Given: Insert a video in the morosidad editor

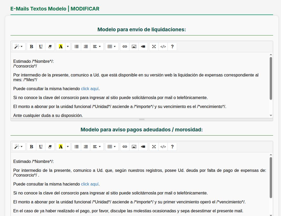Looking at the screenshot, I should (x=143, y=147).
